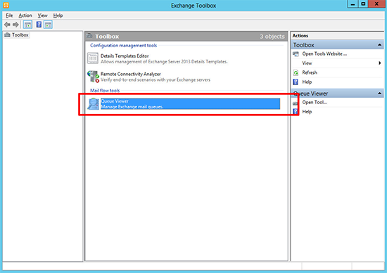Click the Help icon under Toolbox actions

[296, 82]
